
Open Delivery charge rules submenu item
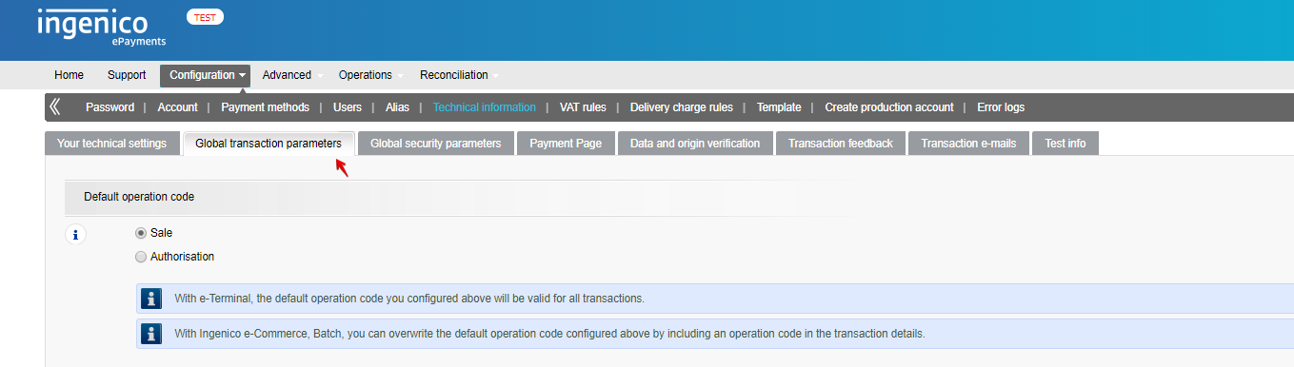(682, 107)
